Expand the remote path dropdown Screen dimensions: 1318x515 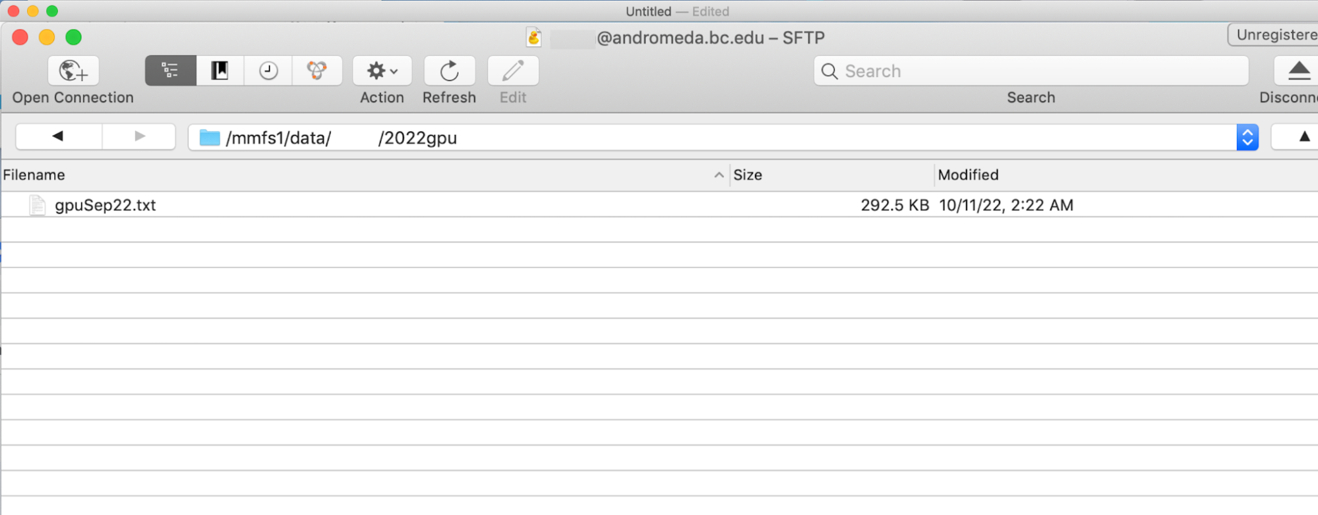[1247, 137]
